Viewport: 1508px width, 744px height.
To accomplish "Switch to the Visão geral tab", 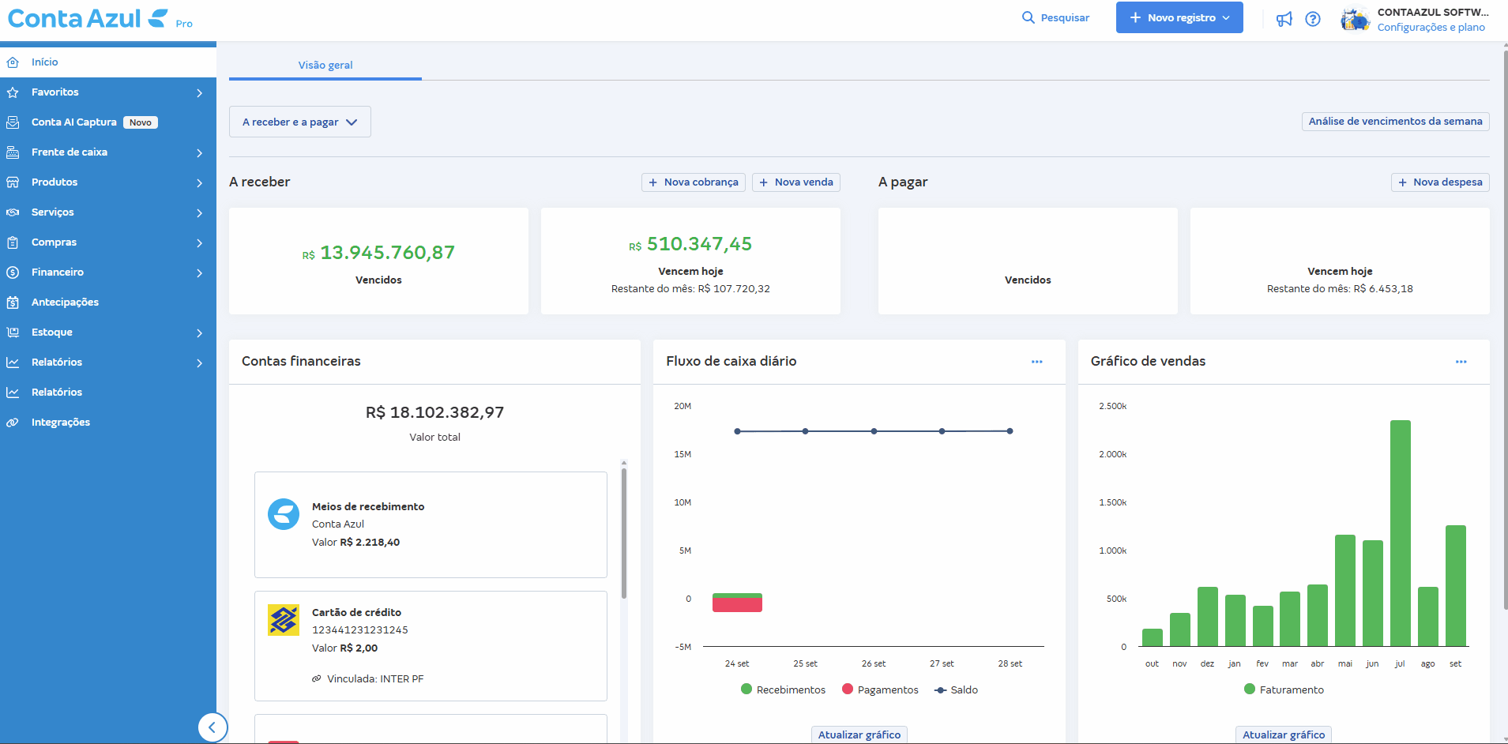I will tap(325, 65).
